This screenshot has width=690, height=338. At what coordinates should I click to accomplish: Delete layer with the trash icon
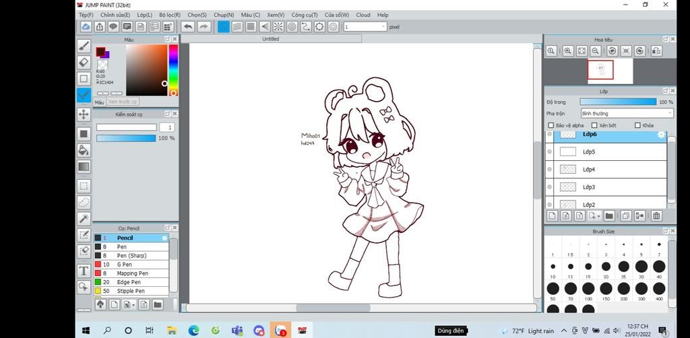pyautogui.click(x=656, y=216)
